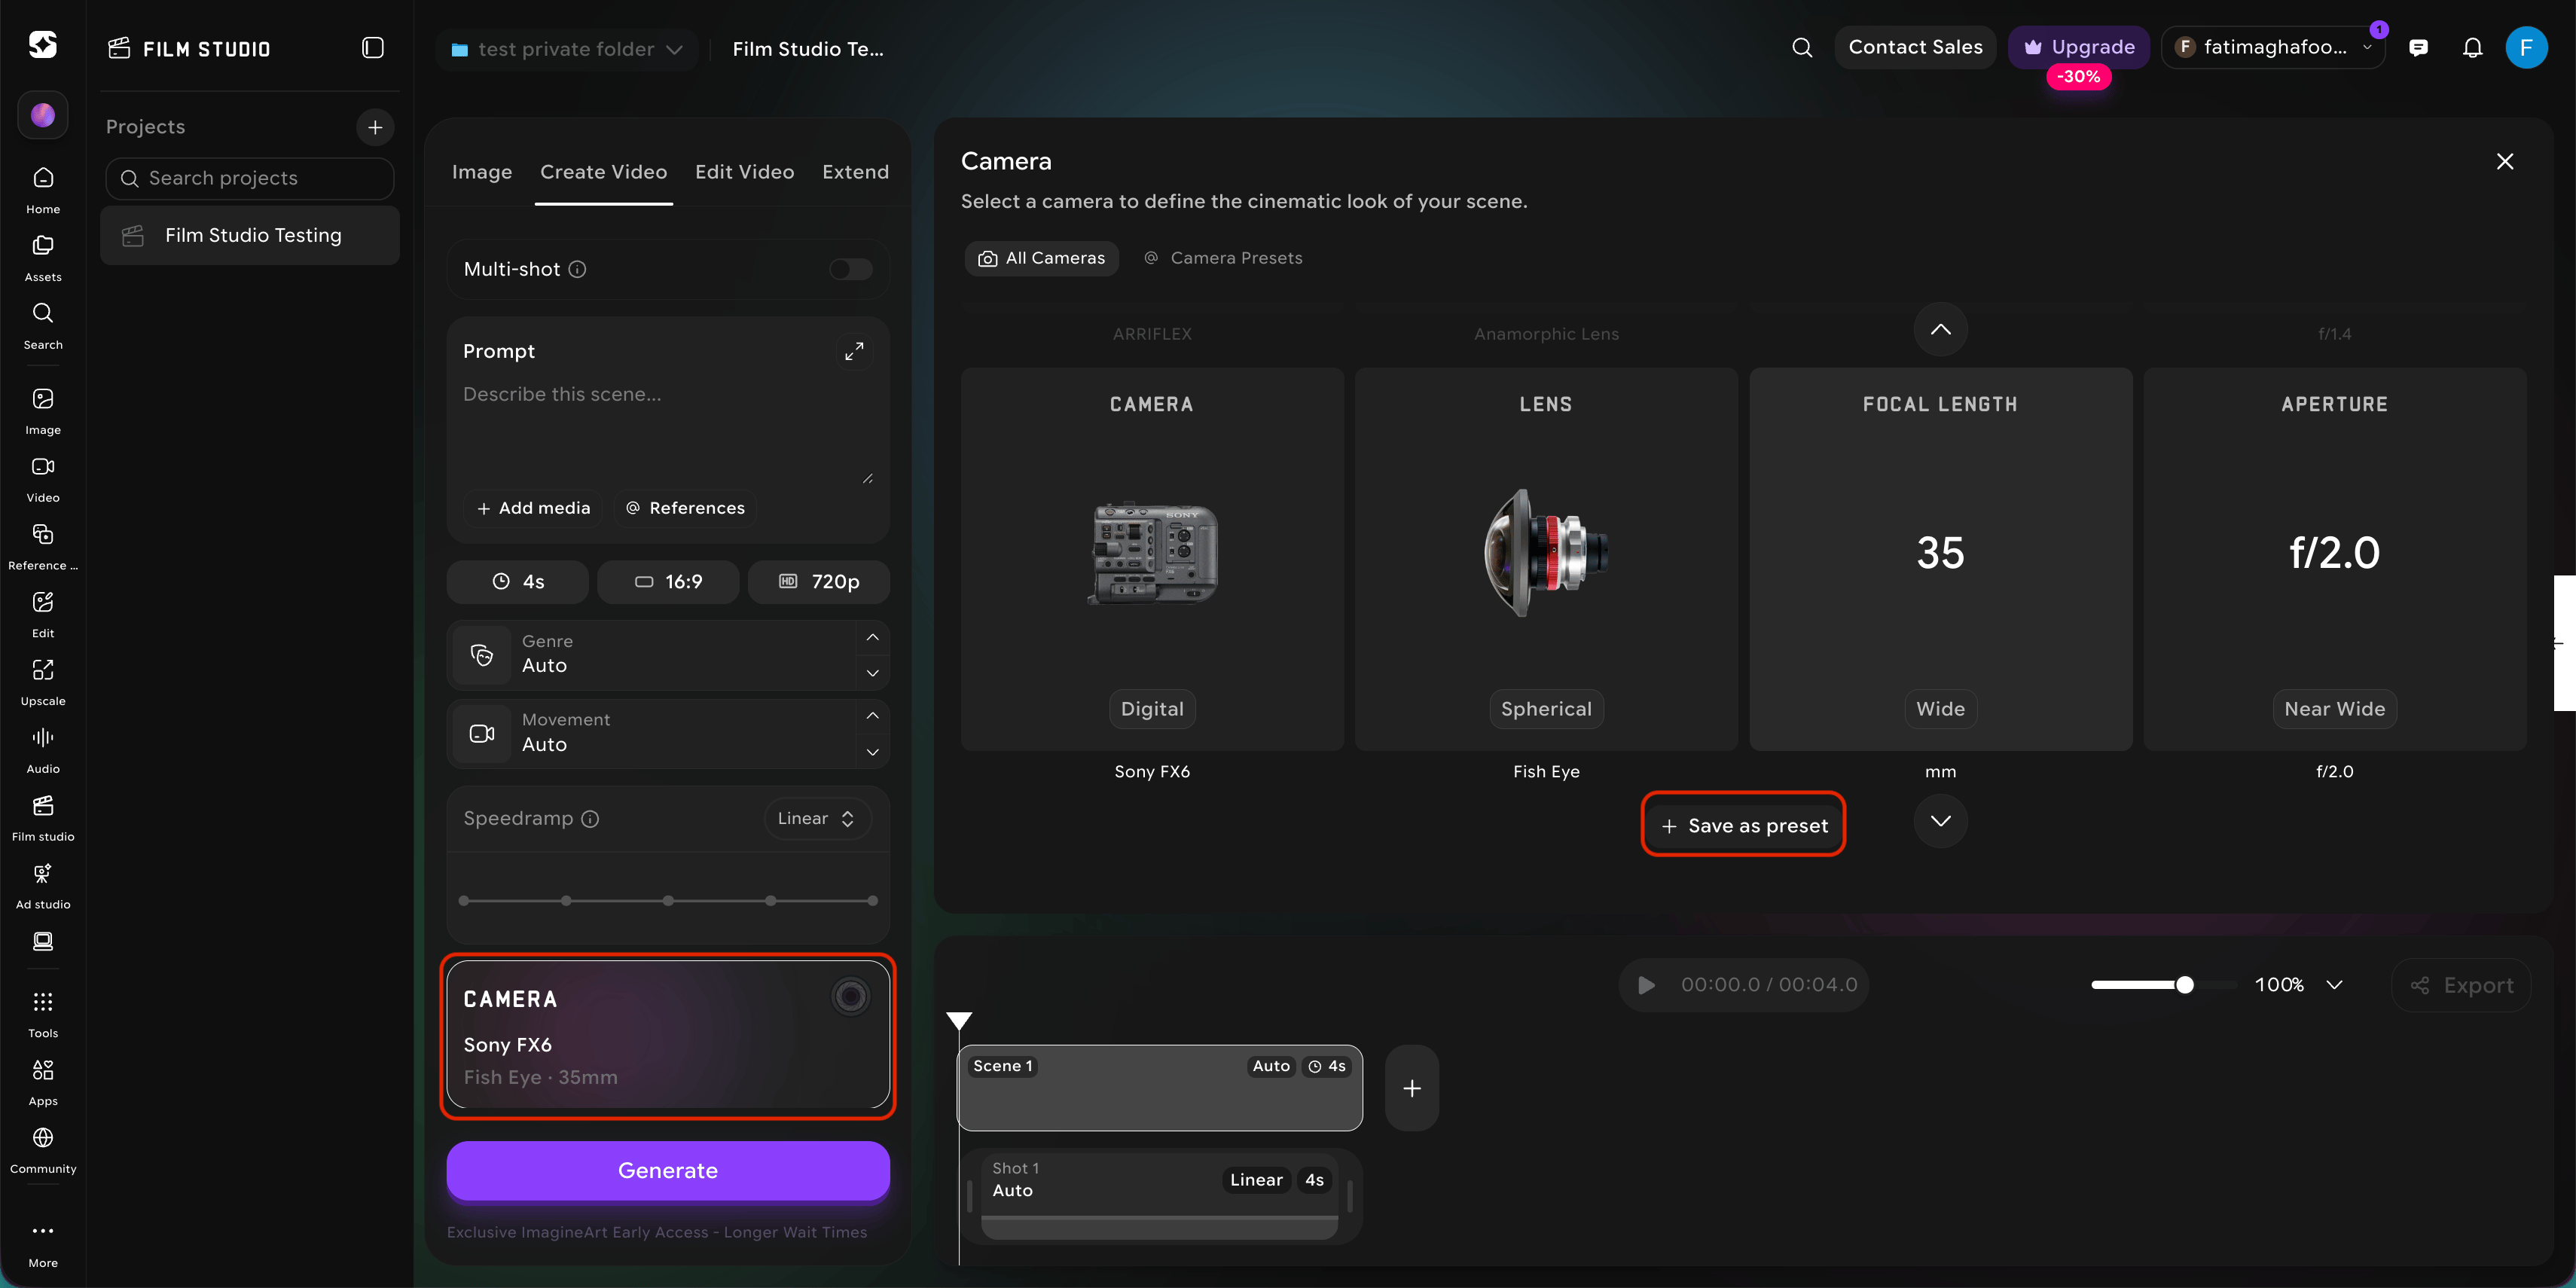Open the Apps section
Viewport: 2576px width, 1288px height.
(43, 1083)
